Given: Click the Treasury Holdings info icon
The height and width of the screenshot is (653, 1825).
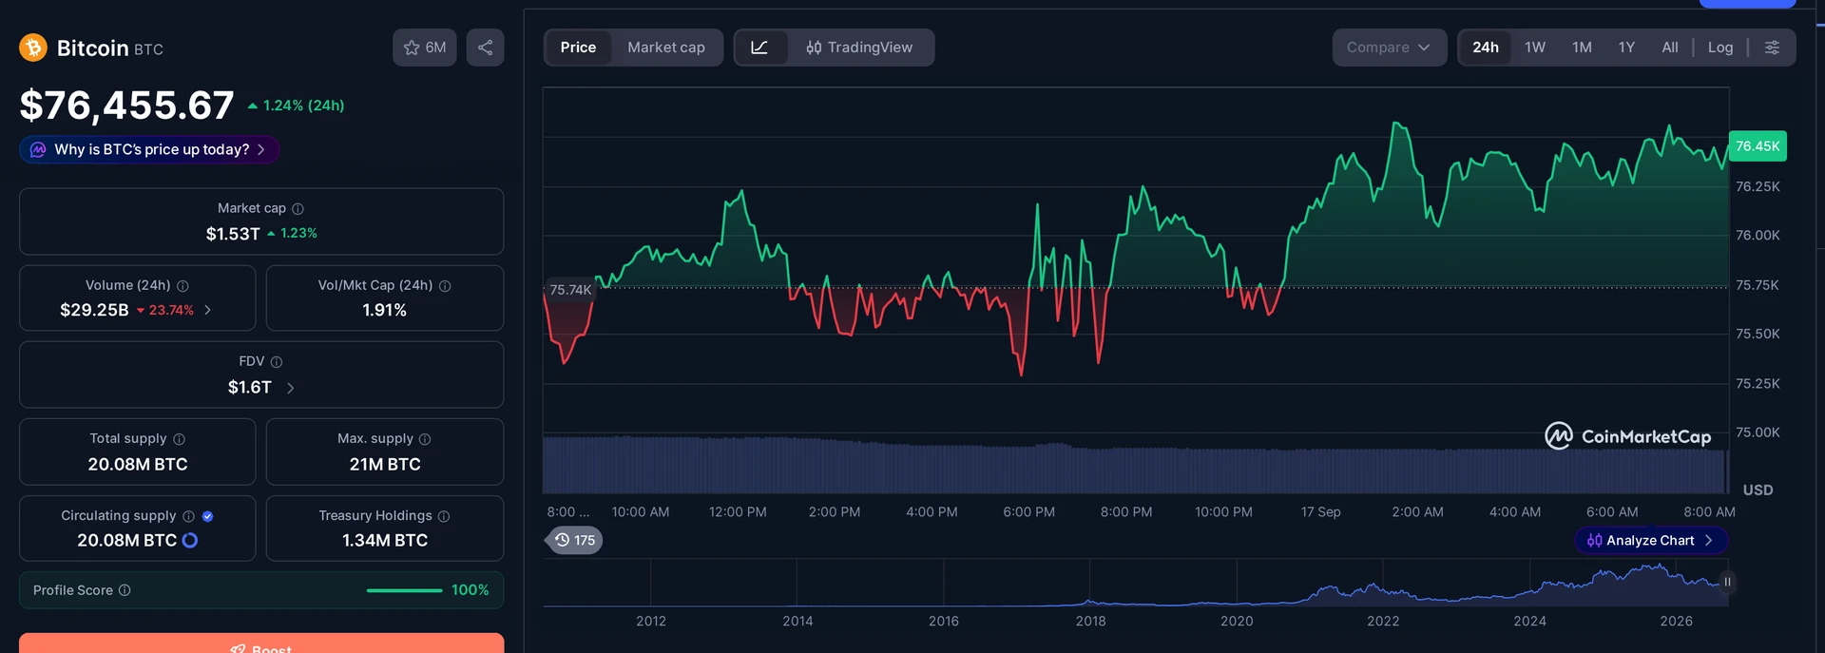Looking at the screenshot, I should tap(444, 516).
